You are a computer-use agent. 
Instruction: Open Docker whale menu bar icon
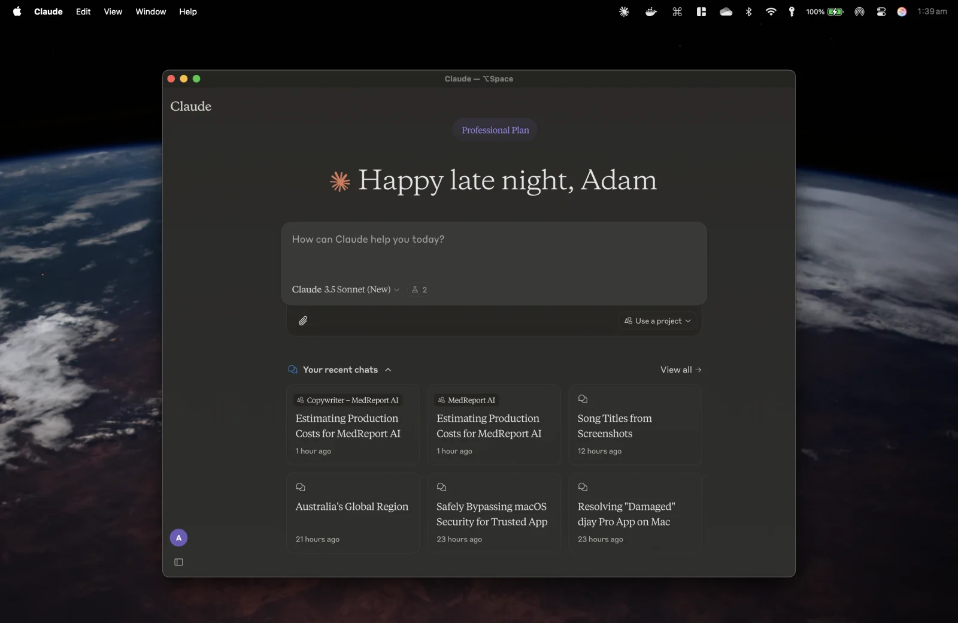click(x=651, y=11)
